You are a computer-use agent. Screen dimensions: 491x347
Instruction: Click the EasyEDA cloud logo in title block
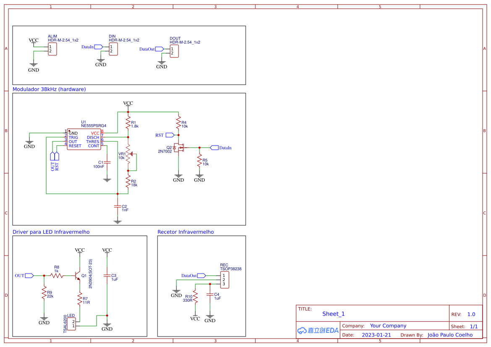[x=318, y=331]
